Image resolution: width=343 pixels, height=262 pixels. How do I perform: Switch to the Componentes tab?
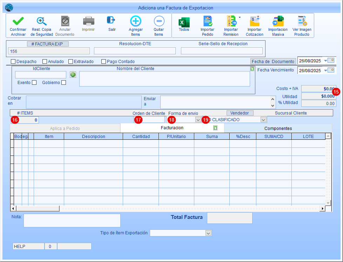[x=278, y=128]
